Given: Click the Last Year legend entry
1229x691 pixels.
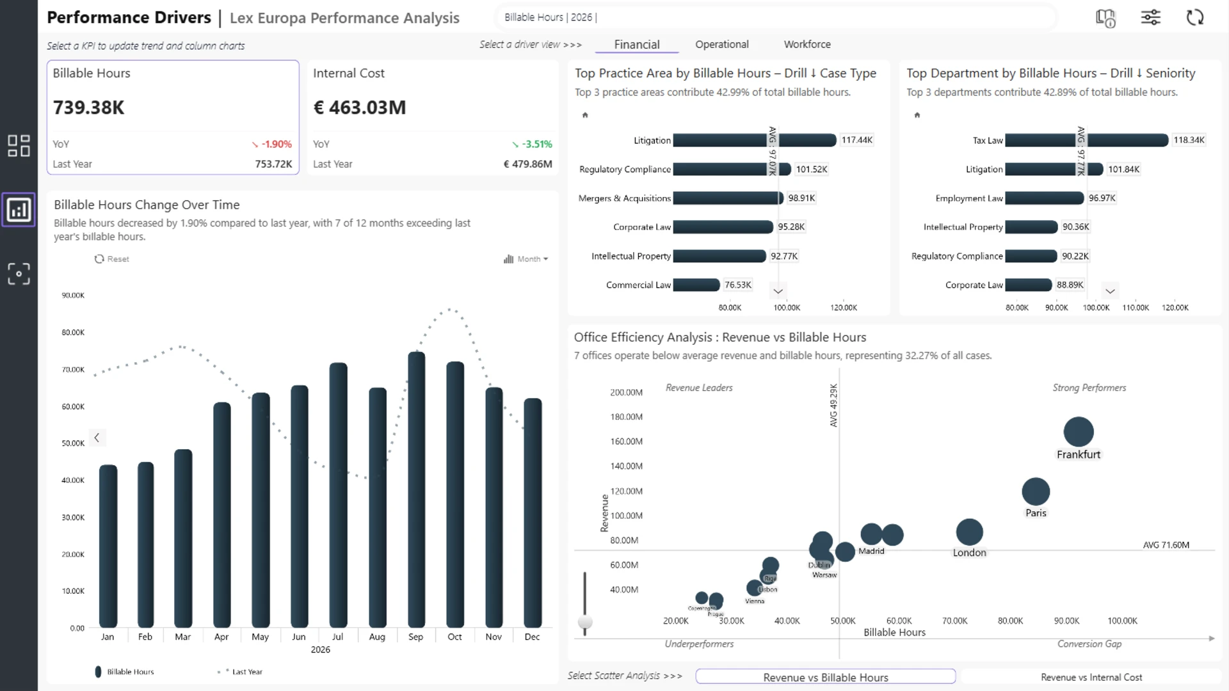Looking at the screenshot, I should 240,672.
